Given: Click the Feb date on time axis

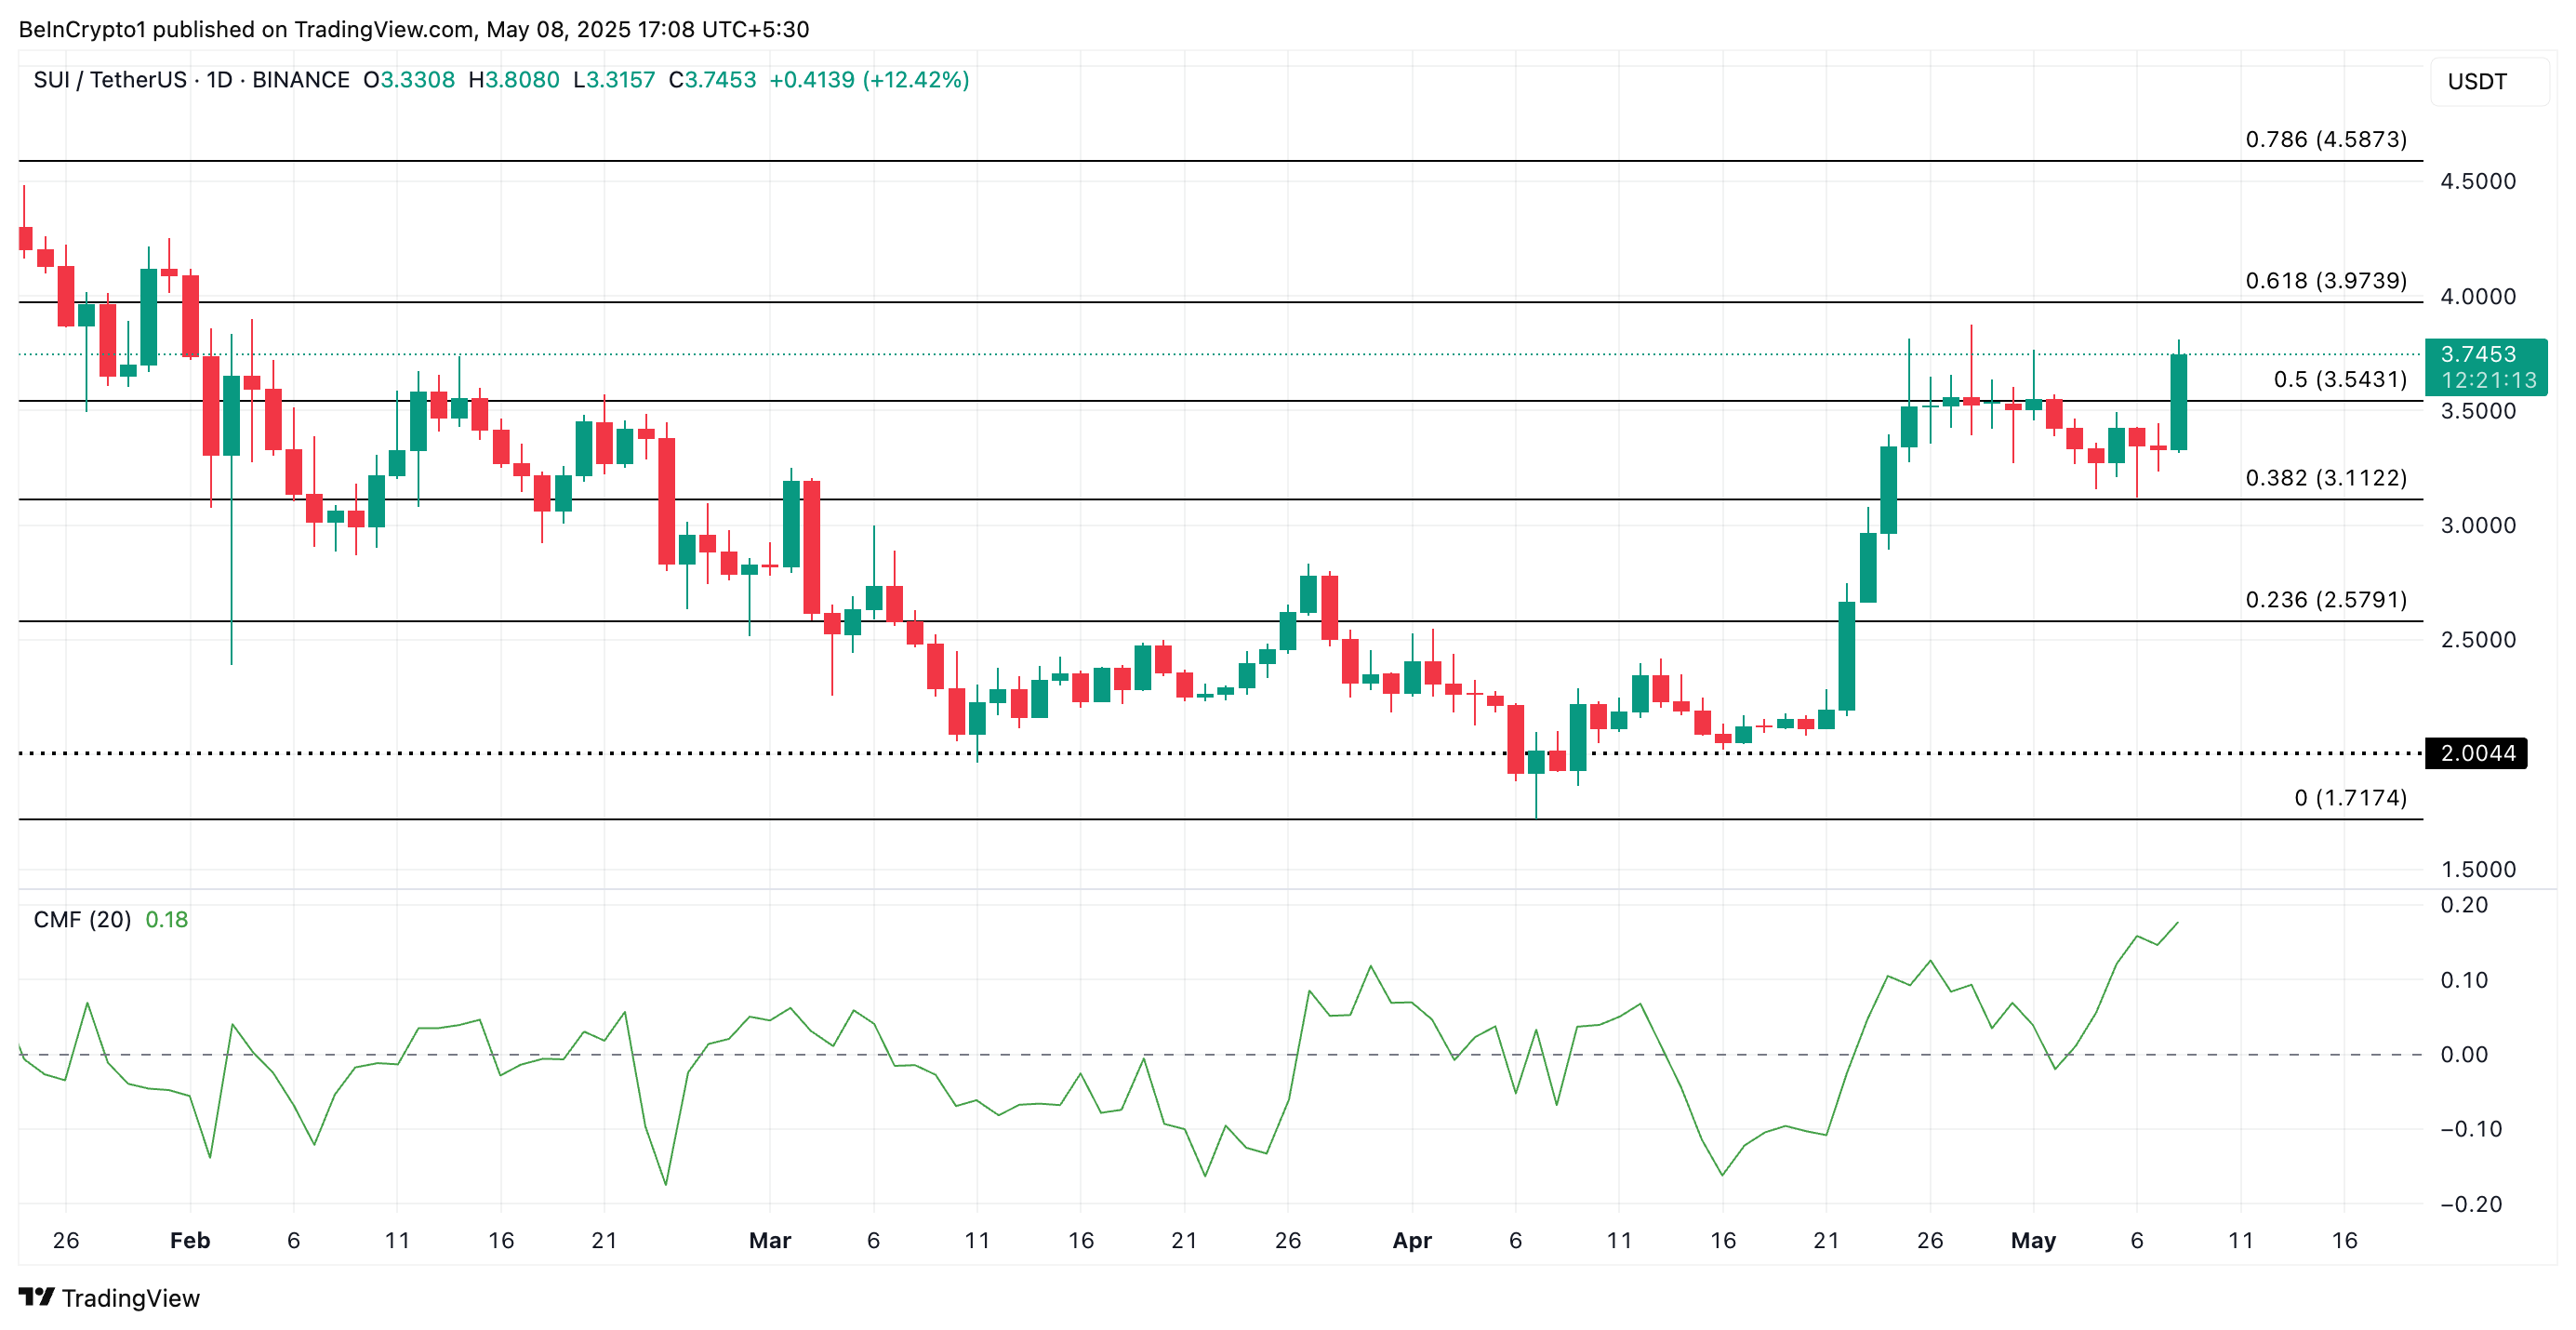Looking at the screenshot, I should [x=190, y=1240].
